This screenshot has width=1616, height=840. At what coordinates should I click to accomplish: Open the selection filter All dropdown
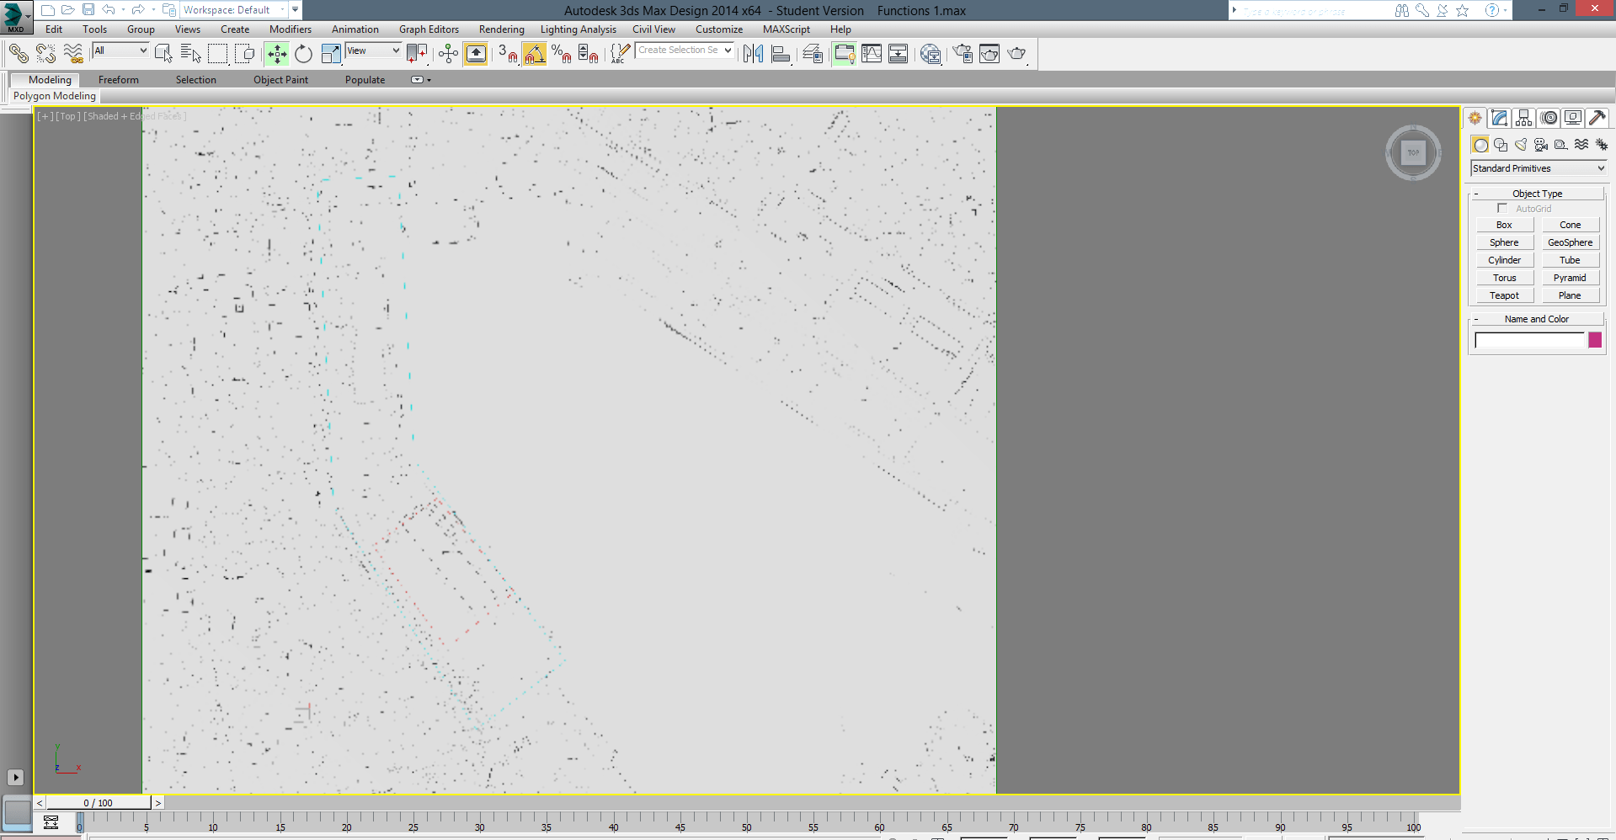(120, 51)
